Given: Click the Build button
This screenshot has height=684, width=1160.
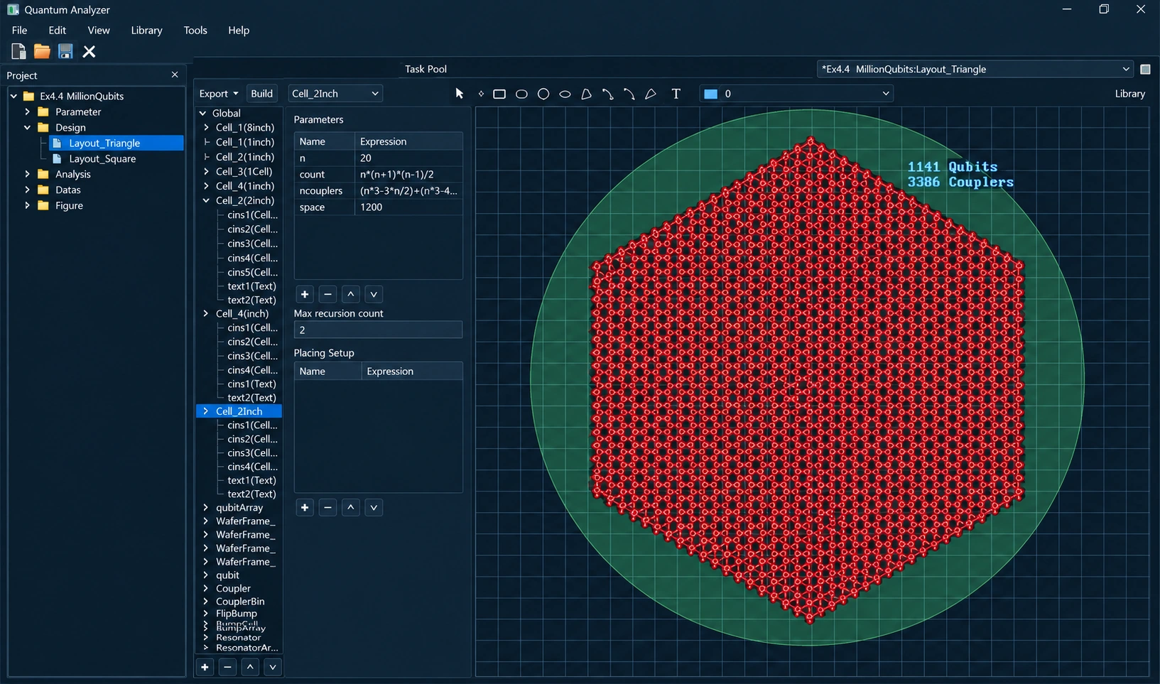Looking at the screenshot, I should (261, 94).
